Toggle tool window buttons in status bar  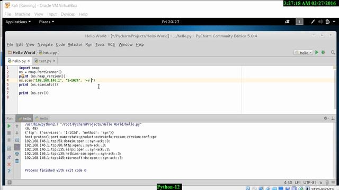click(x=10, y=183)
